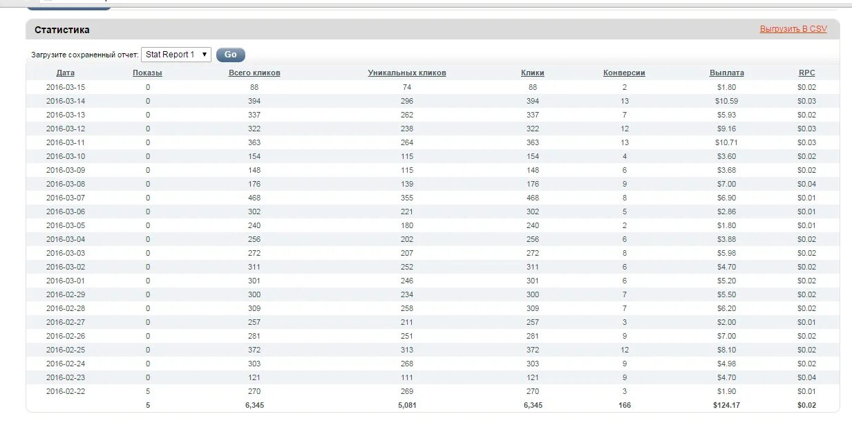Image resolution: width=852 pixels, height=423 pixels.
Task: Select the date cell 2016-03-04
Action: 66,239
